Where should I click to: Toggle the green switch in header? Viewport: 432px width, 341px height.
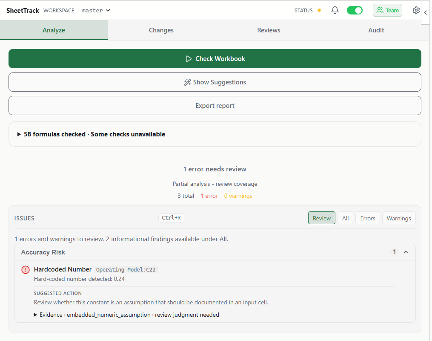pyautogui.click(x=355, y=11)
